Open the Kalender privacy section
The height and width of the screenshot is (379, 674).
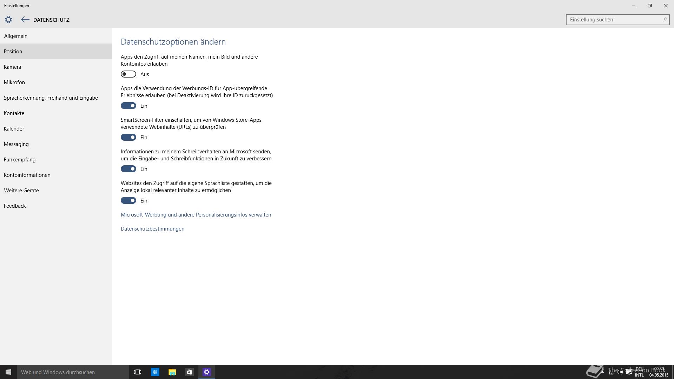56,128
